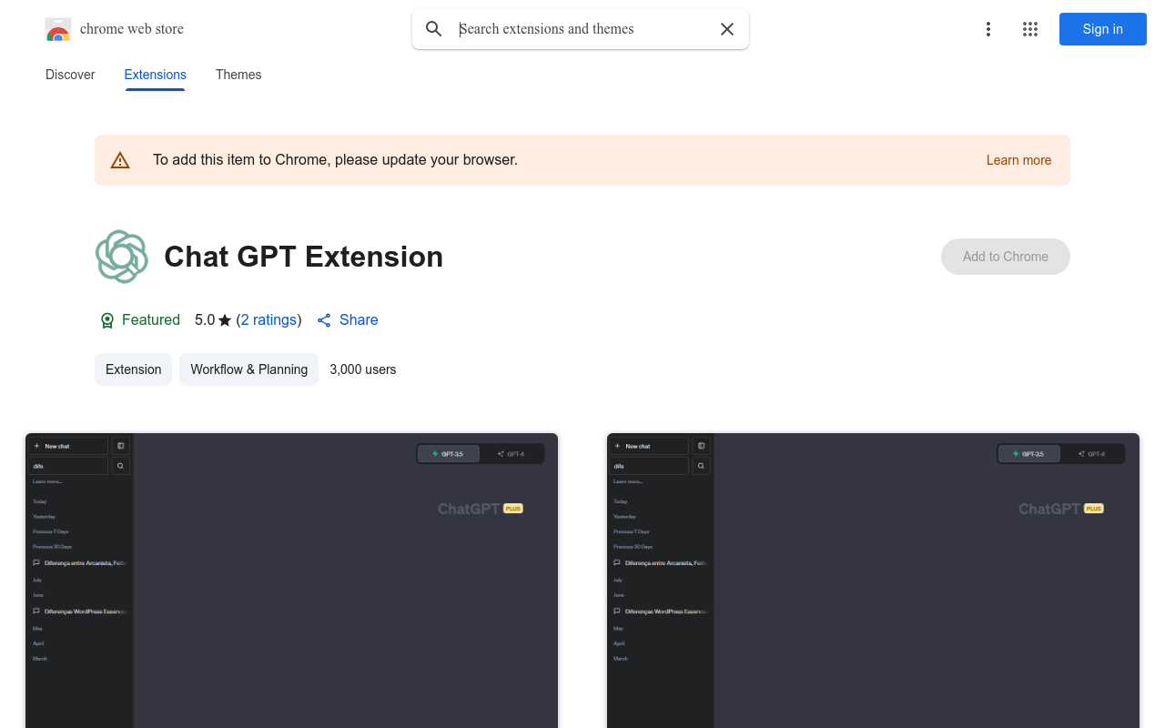Open the Themes tab
This screenshot has width=1165, height=728.
click(x=238, y=75)
